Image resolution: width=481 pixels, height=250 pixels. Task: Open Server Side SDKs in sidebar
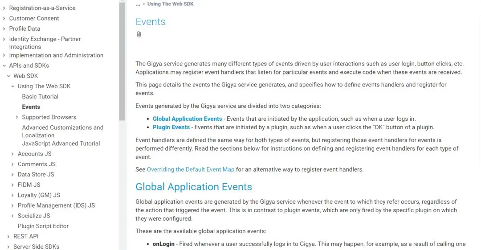(36, 246)
